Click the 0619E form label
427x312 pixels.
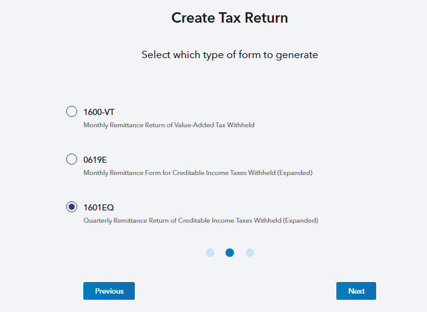95,160
